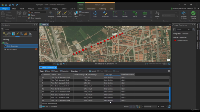Open the table zoom percentage dropdown
200x112 pixels.
coord(167,107)
